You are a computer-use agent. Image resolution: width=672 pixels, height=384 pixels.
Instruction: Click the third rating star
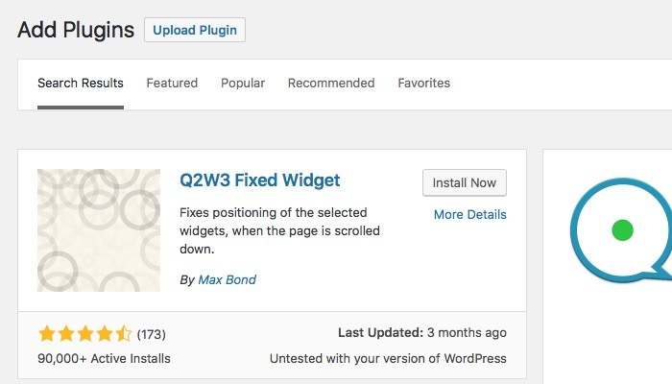[84, 334]
